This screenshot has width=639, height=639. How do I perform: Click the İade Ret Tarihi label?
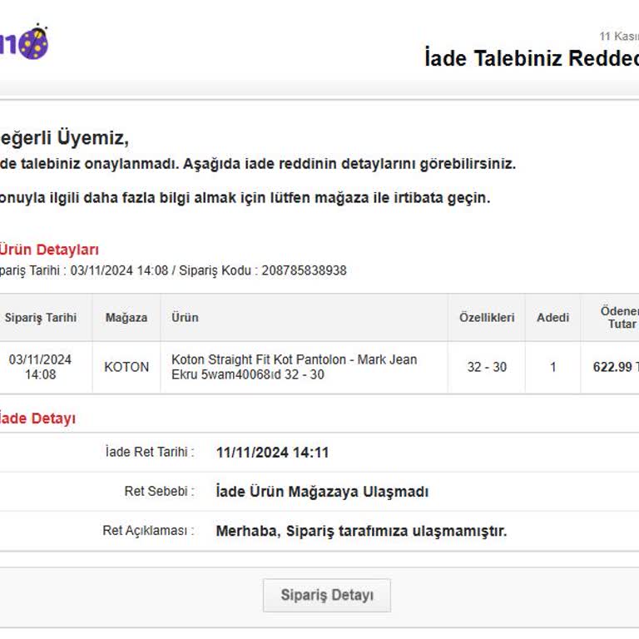pyautogui.click(x=150, y=452)
